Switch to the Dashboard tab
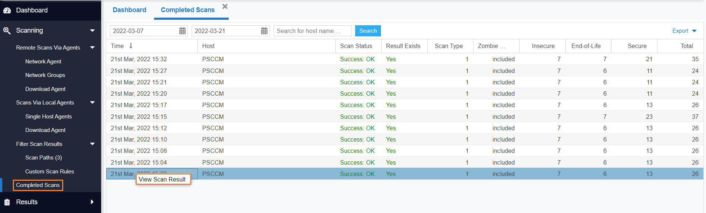The width and height of the screenshot is (706, 213). coord(129,10)
